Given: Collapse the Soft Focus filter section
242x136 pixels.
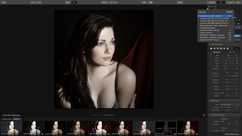Looking at the screenshot, I should 209,101.
